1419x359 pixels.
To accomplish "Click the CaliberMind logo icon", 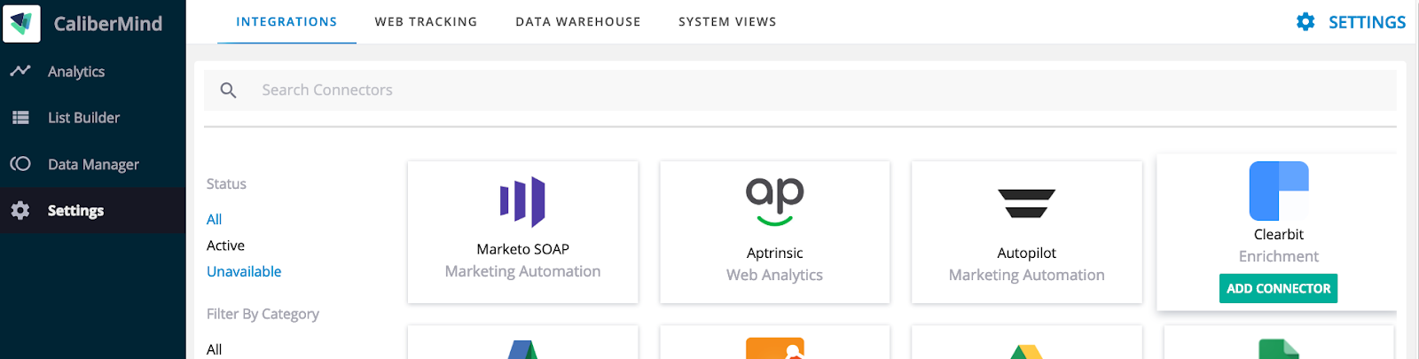I will [21, 23].
